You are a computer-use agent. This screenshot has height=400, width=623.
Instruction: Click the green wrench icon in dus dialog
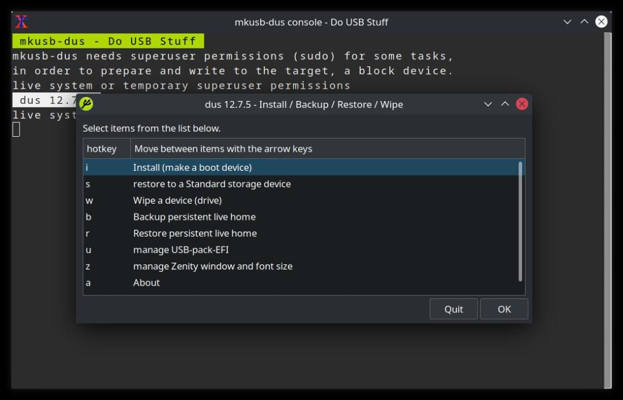(86, 104)
